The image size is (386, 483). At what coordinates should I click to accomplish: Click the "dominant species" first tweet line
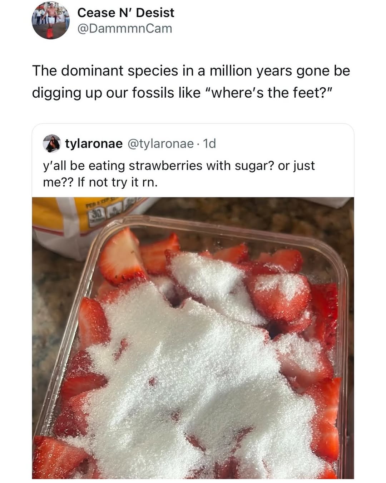(x=191, y=71)
